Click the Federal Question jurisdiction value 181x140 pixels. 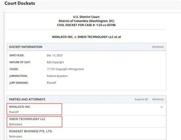57,76
